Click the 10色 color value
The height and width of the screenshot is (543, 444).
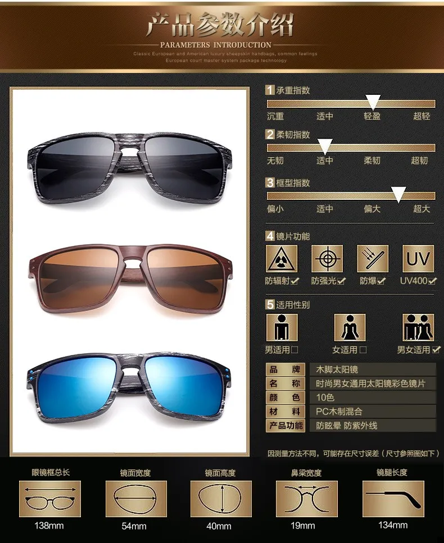[x=325, y=397]
